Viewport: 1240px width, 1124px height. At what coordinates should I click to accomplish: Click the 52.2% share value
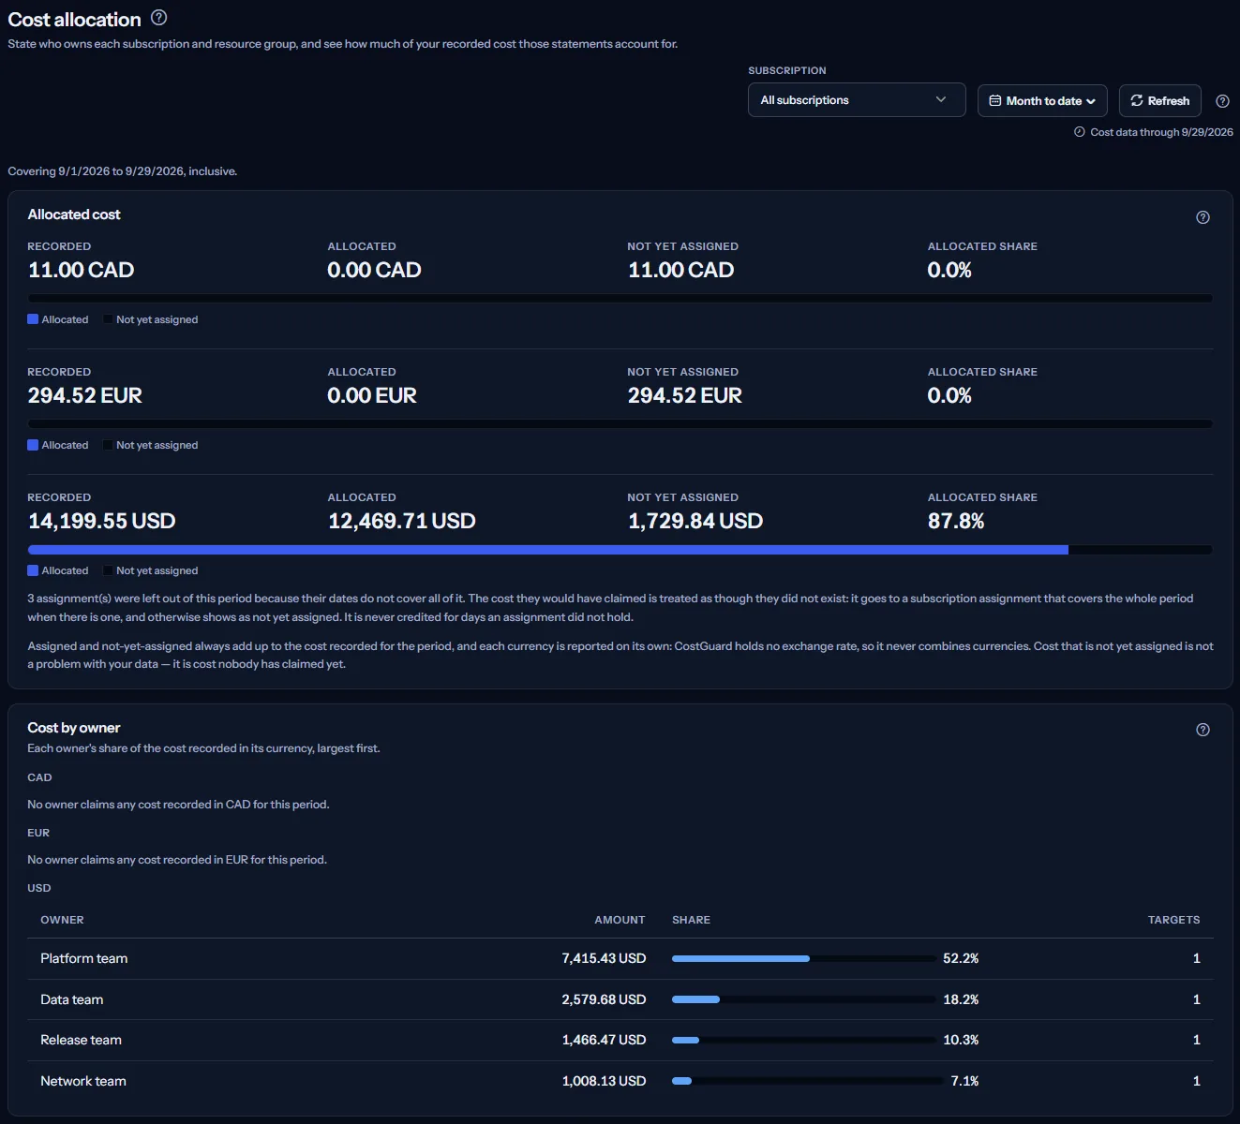(x=961, y=958)
